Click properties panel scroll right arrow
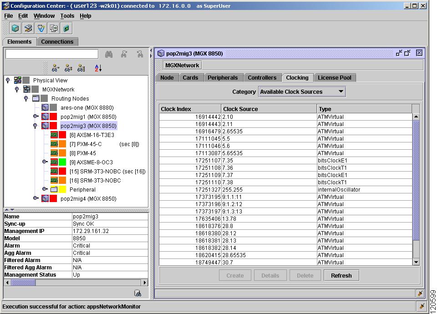 (144, 283)
